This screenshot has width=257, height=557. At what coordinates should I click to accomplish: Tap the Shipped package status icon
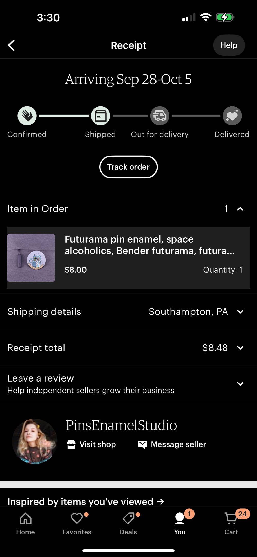click(x=100, y=116)
